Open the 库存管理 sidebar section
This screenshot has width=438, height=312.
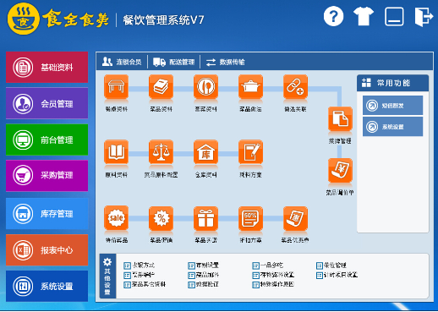[47, 213]
